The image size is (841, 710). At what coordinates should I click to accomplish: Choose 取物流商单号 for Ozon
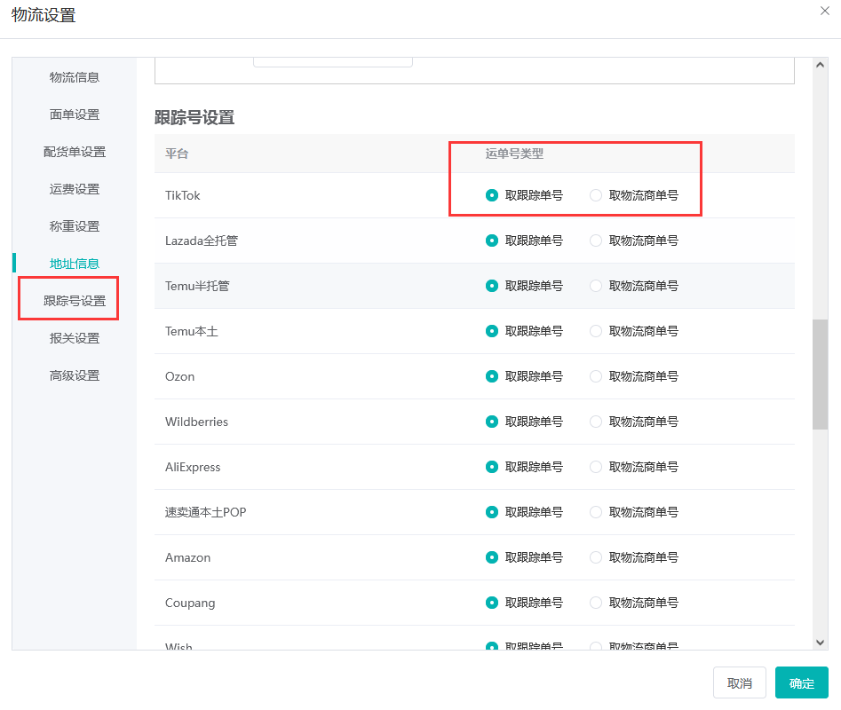coord(596,376)
